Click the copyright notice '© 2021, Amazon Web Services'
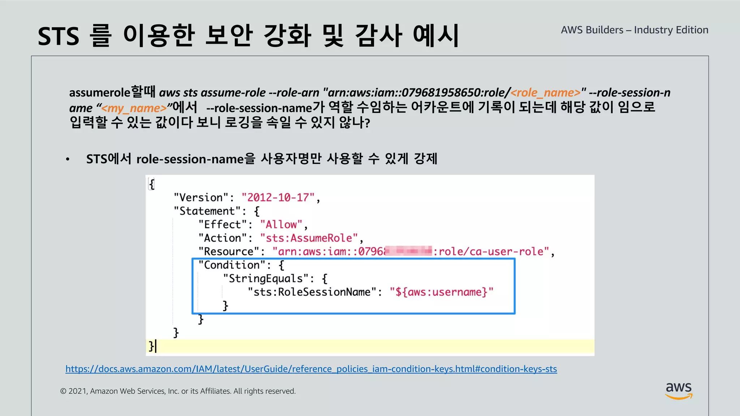 click(x=178, y=391)
